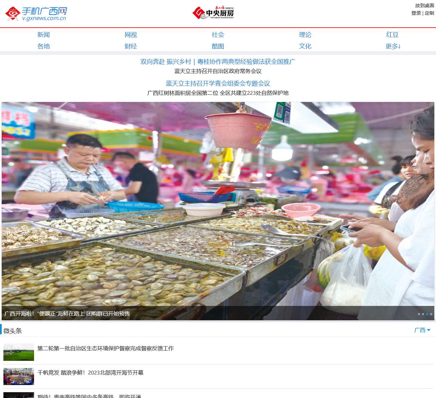This screenshot has height=398, width=436.
Task: Select the 社会 navigation tab
Action: coord(218,34)
